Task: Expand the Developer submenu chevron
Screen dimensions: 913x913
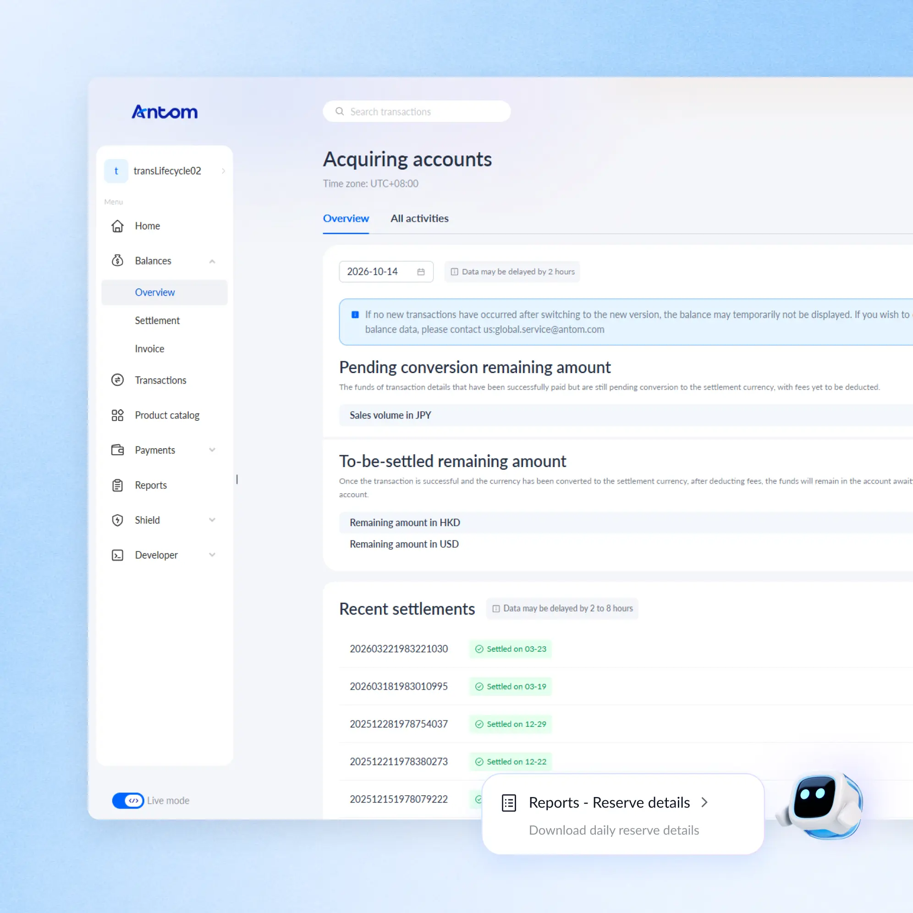Action: (x=212, y=555)
